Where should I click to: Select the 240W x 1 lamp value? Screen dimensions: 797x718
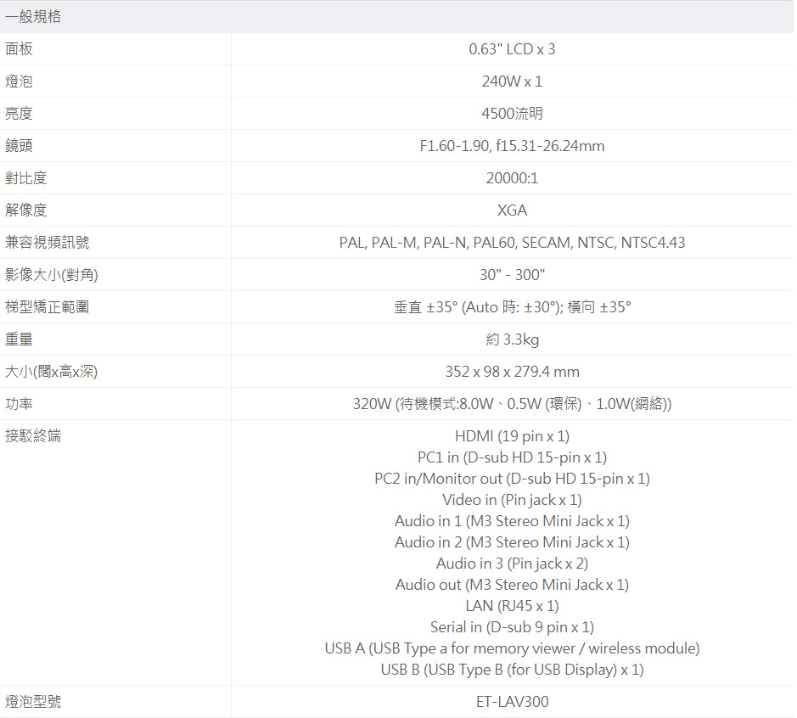click(x=512, y=81)
